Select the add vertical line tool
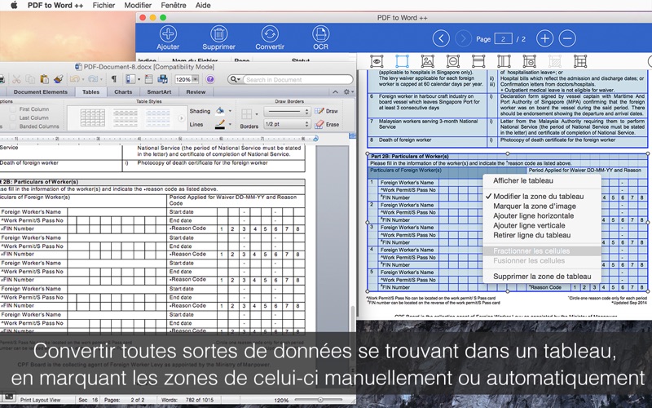Screen dimensions: 652x408 coord(504,61)
